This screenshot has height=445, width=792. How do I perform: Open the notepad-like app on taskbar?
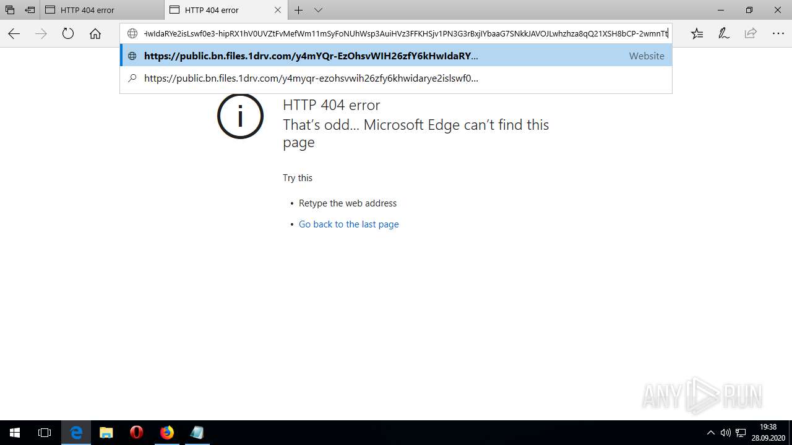click(197, 433)
